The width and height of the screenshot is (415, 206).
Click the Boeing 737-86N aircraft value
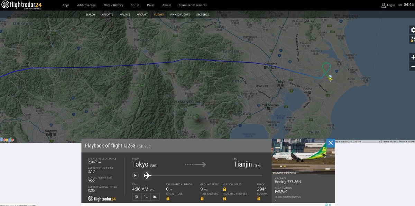(288, 181)
